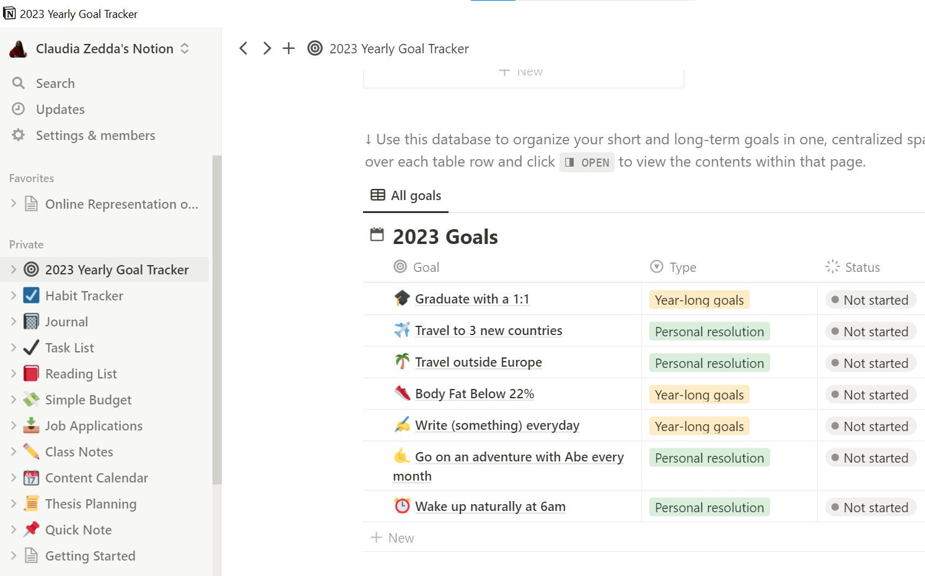Open the Wake up naturally at 6am goal
This screenshot has width=925, height=576.
pyautogui.click(x=490, y=507)
